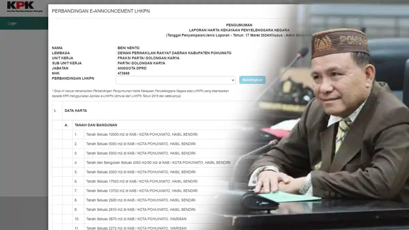Select the Login sidebar menu item
Image resolution: width=409 pixels, height=230 pixels.
point(11,23)
